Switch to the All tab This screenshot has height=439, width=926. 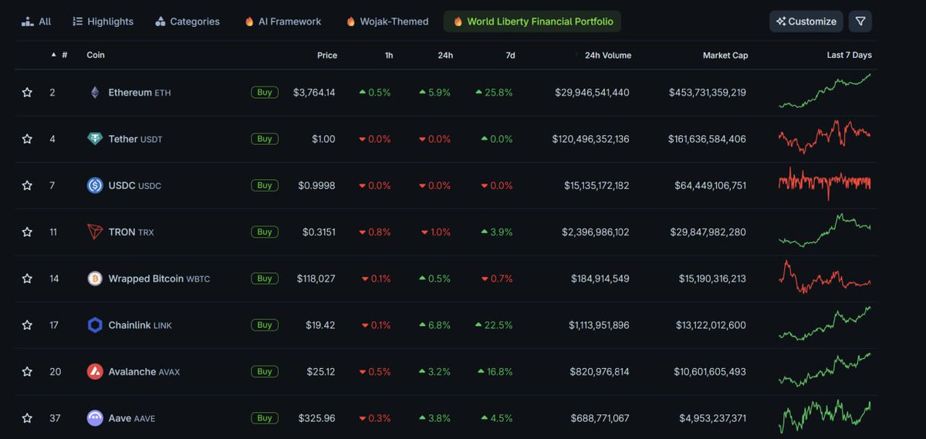pyautogui.click(x=36, y=22)
